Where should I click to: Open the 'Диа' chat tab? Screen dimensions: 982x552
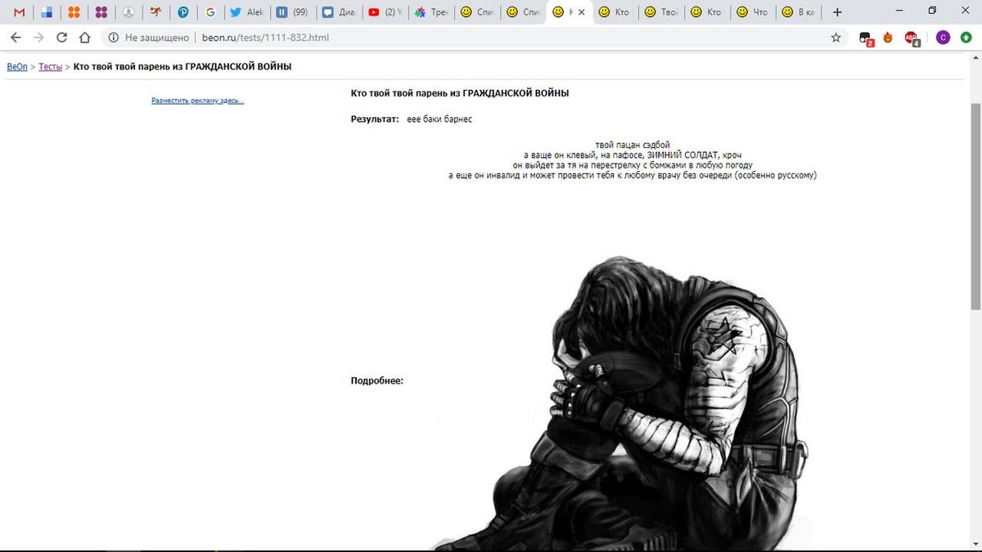pos(339,12)
